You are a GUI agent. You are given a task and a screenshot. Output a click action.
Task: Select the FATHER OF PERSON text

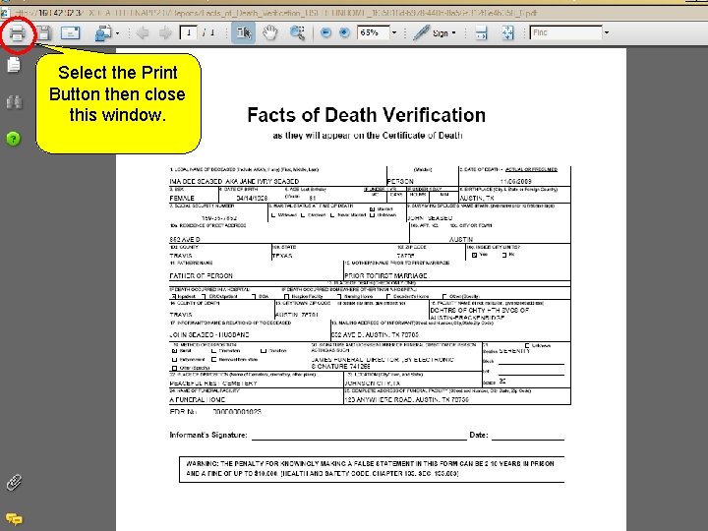coord(202,276)
